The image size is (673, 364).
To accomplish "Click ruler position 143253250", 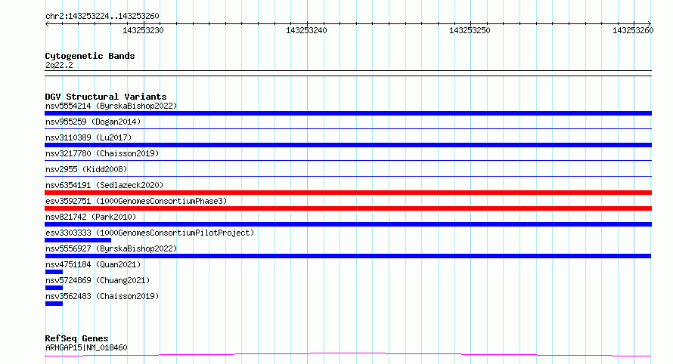I will [x=470, y=30].
